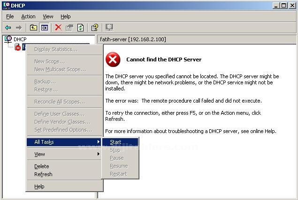298x200 pixels.
Task: Open the File menu
Action: point(10,16)
